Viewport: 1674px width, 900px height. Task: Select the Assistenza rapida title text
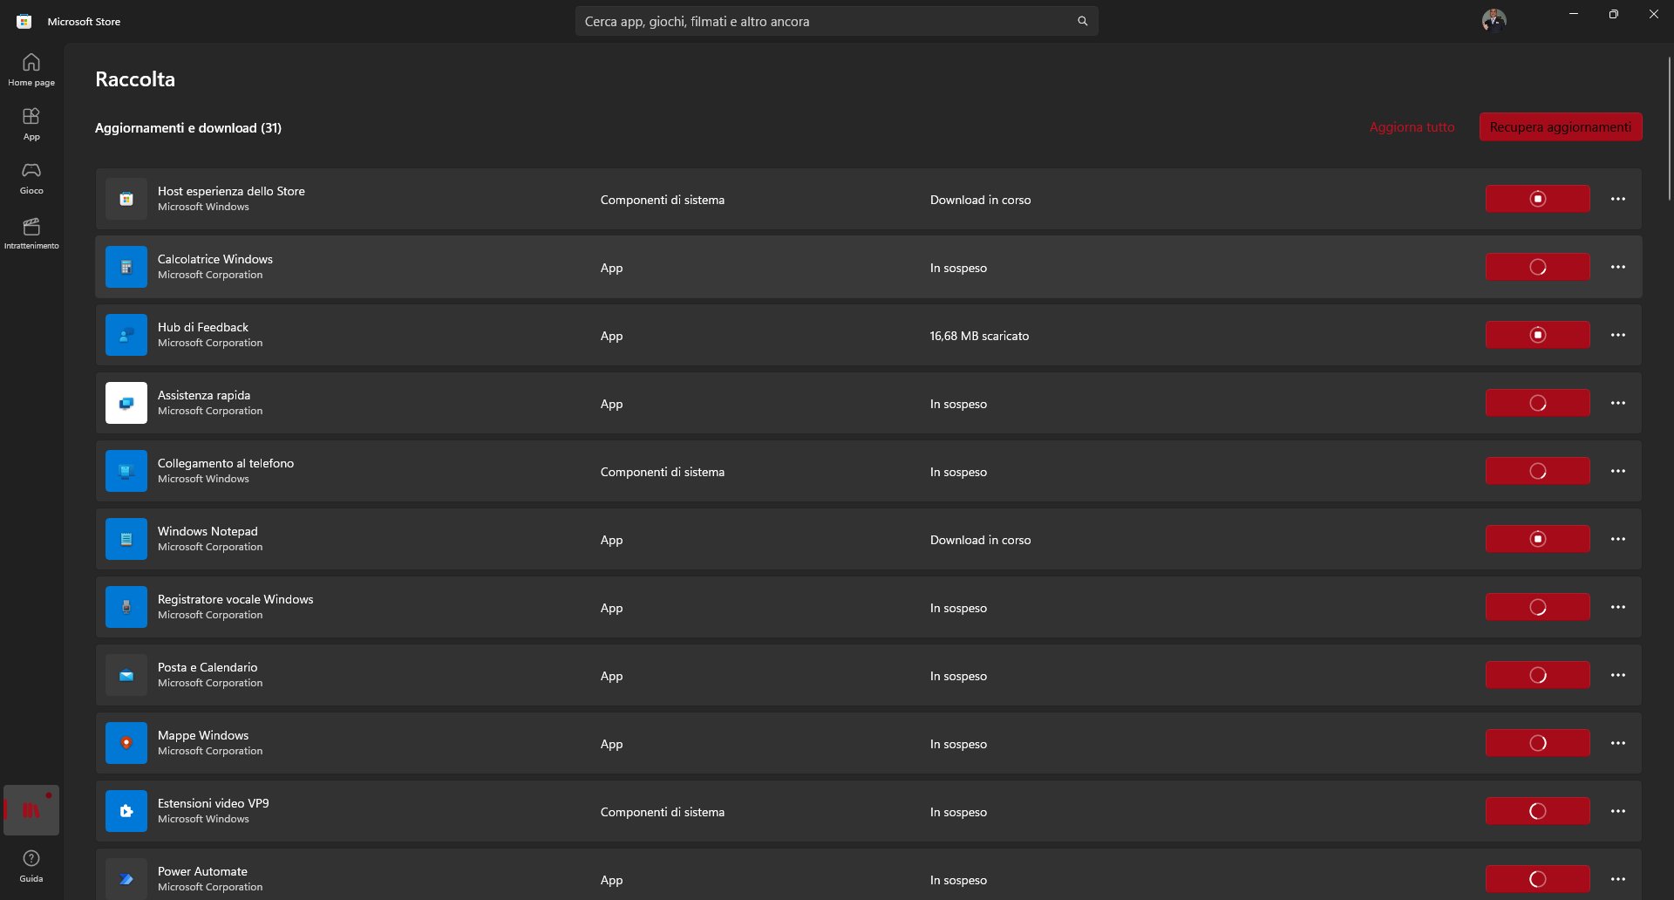tap(204, 395)
